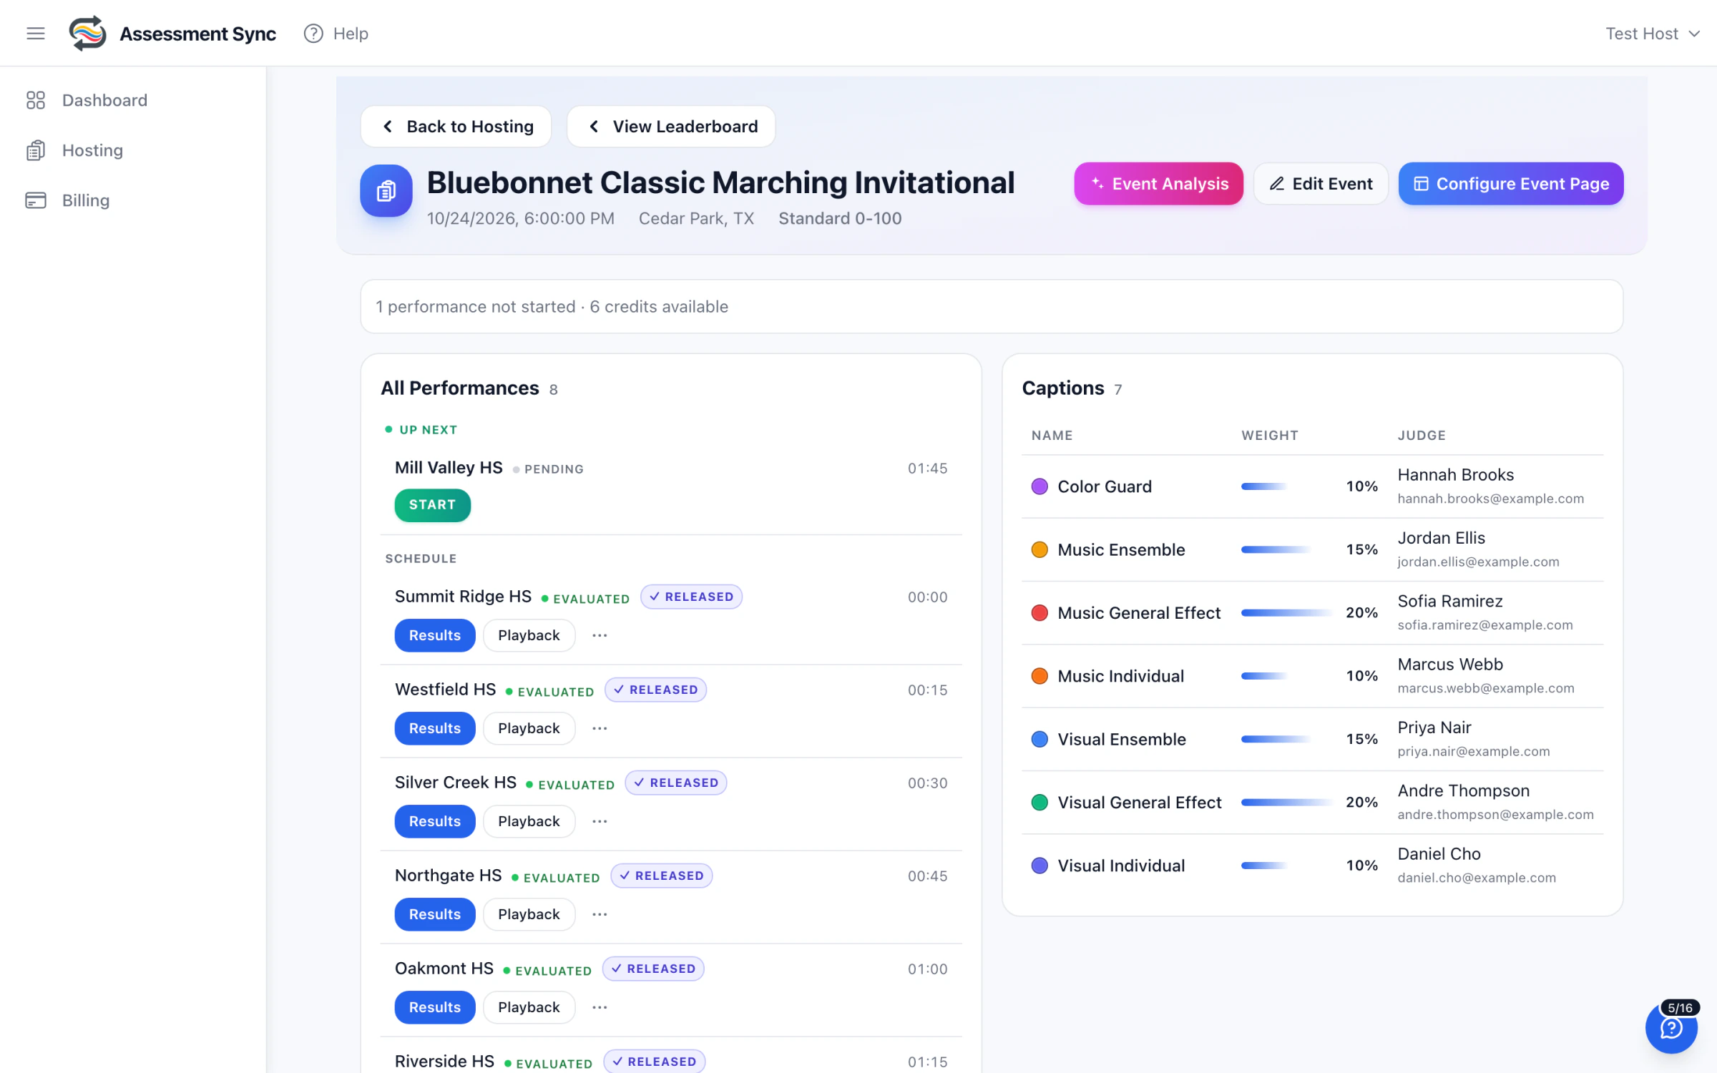Click the Mill Valley HS performance name
Viewport: 1717px width, 1073px height.
[x=449, y=468]
